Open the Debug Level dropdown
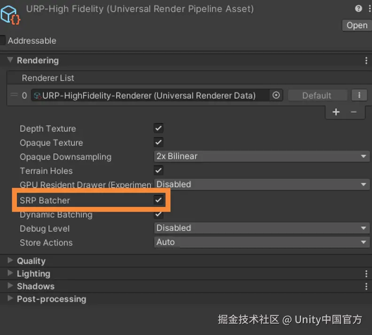 (x=262, y=228)
